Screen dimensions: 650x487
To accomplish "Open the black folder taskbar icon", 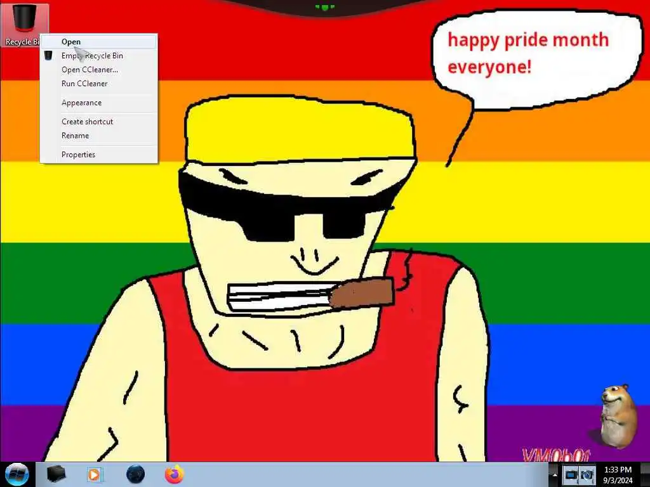I will click(x=56, y=474).
